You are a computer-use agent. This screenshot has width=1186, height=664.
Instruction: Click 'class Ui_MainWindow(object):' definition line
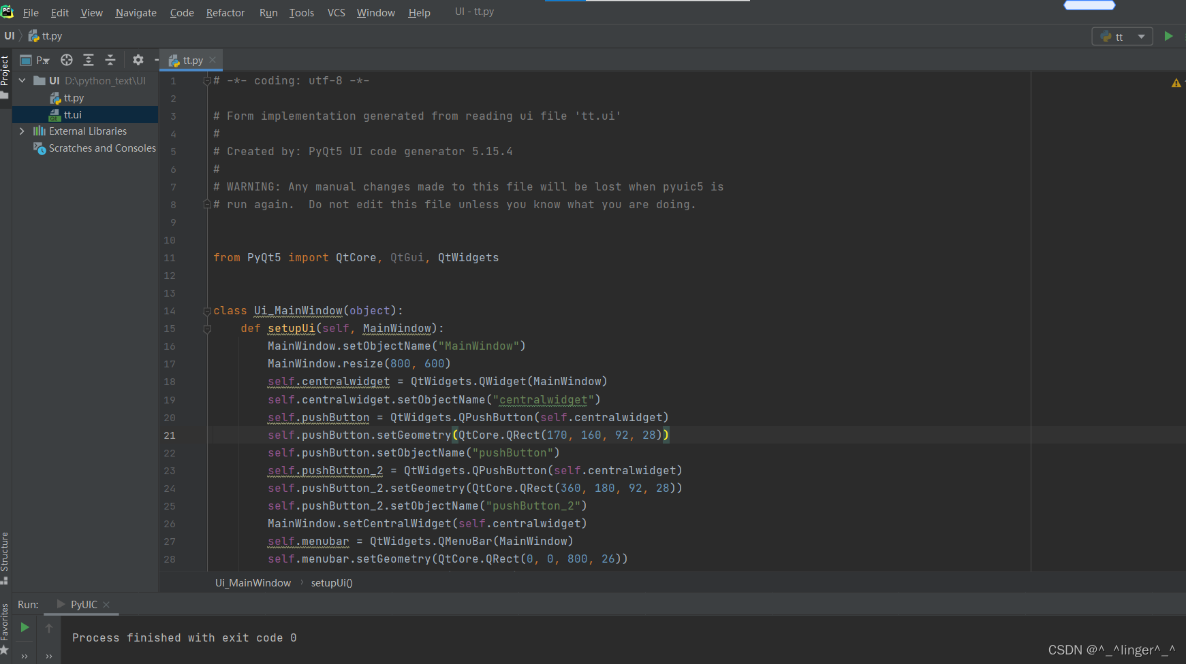pyautogui.click(x=309, y=311)
